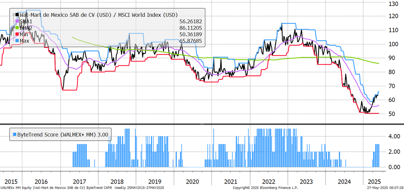Screen dimensions: 404x190
Task: Click the 130 price axis label
Action: click(x=394, y=4)
